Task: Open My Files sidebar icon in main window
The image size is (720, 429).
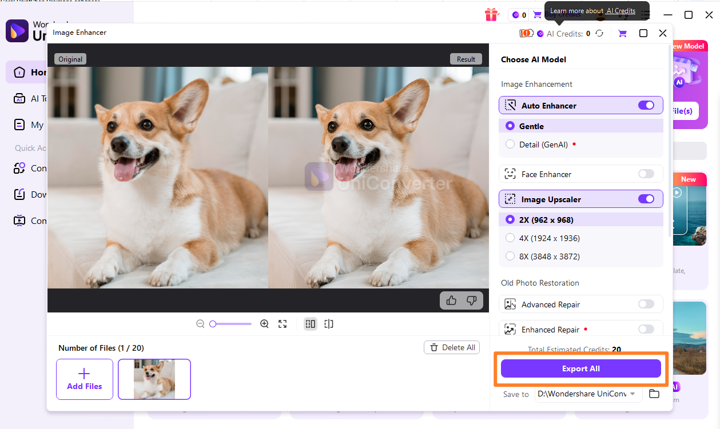Action: pyautogui.click(x=20, y=125)
